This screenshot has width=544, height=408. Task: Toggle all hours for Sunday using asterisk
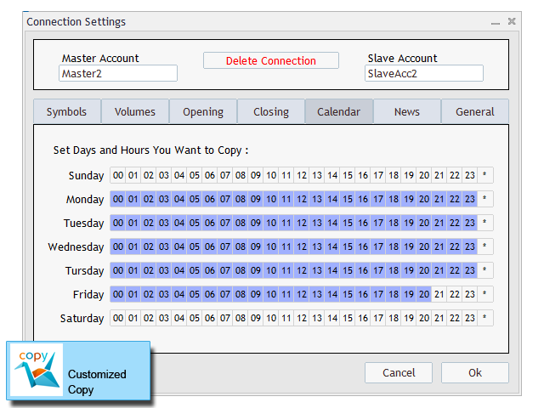point(484,176)
